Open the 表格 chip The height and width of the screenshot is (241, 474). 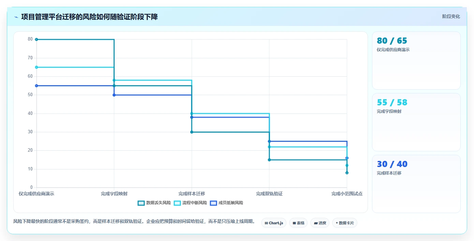click(298, 223)
